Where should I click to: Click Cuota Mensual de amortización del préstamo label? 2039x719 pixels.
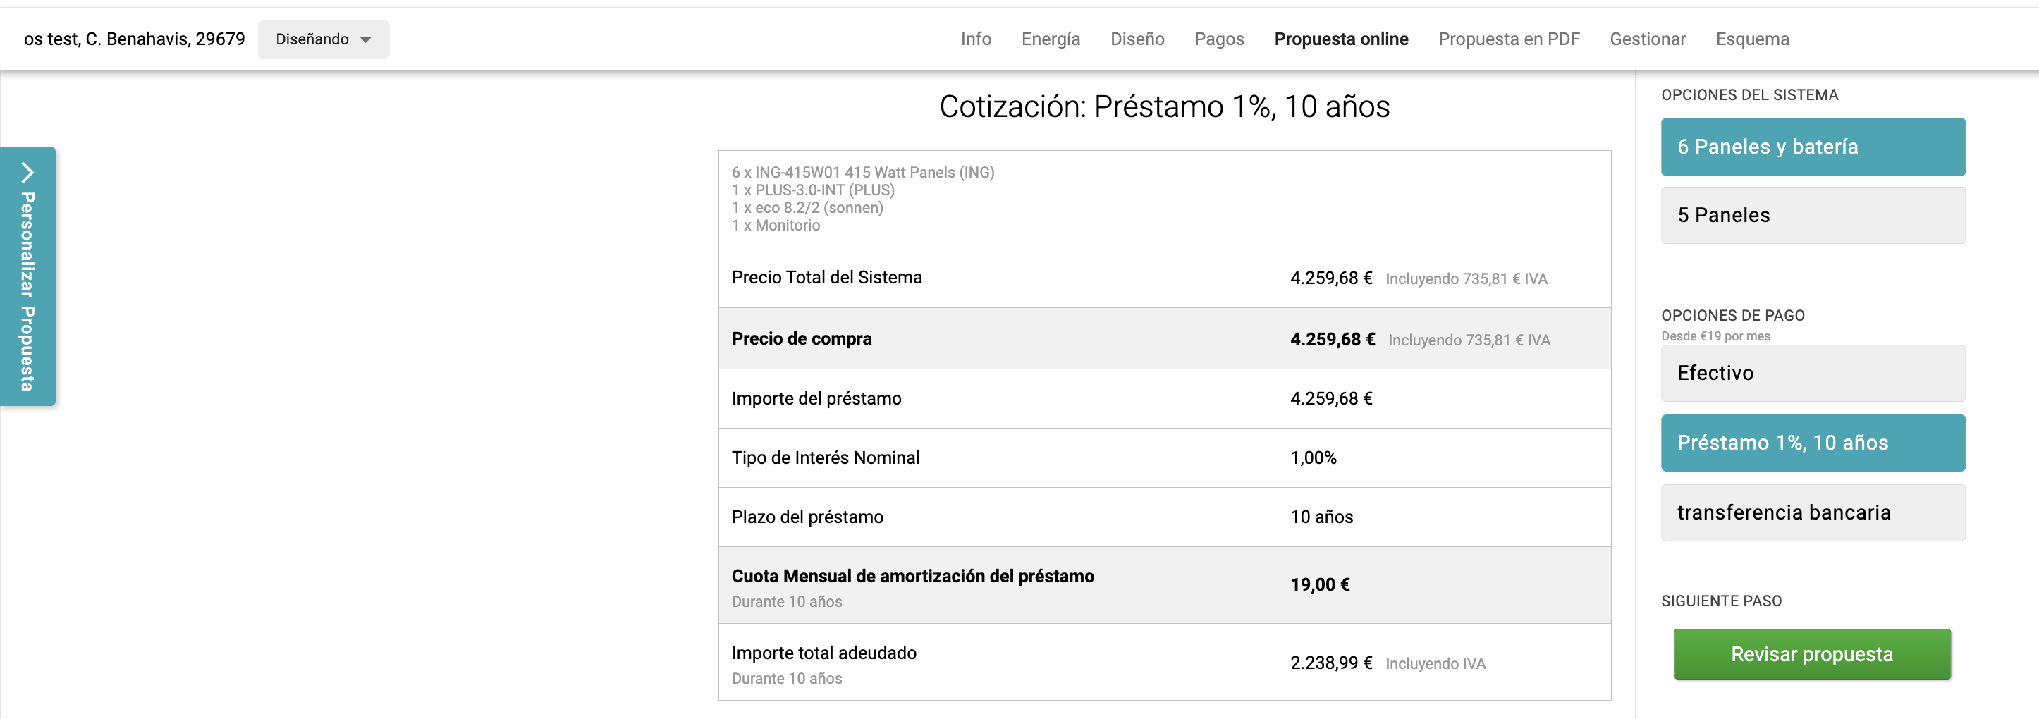point(912,577)
